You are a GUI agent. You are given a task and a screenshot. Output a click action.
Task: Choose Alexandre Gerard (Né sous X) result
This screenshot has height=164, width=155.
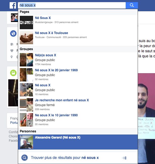pyautogui.click(x=78, y=142)
